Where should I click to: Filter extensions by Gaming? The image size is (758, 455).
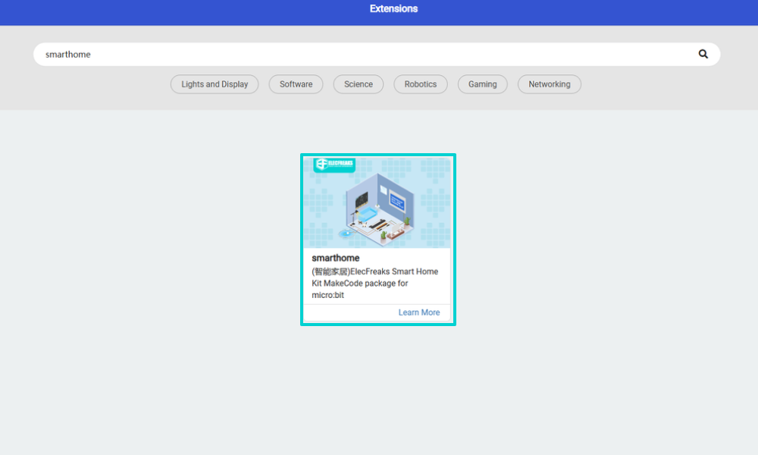pos(482,84)
